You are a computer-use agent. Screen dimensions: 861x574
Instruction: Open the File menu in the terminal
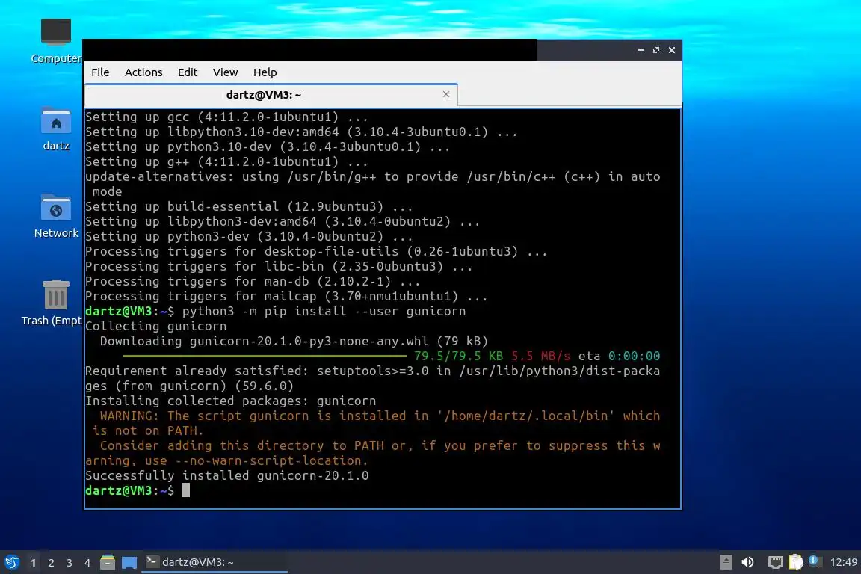(x=100, y=72)
